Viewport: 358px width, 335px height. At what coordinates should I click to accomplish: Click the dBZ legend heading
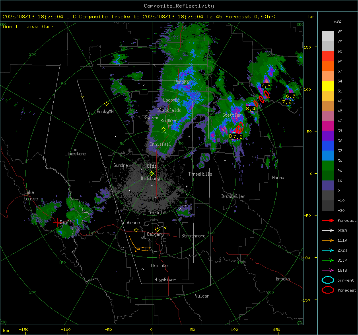[x=337, y=21]
